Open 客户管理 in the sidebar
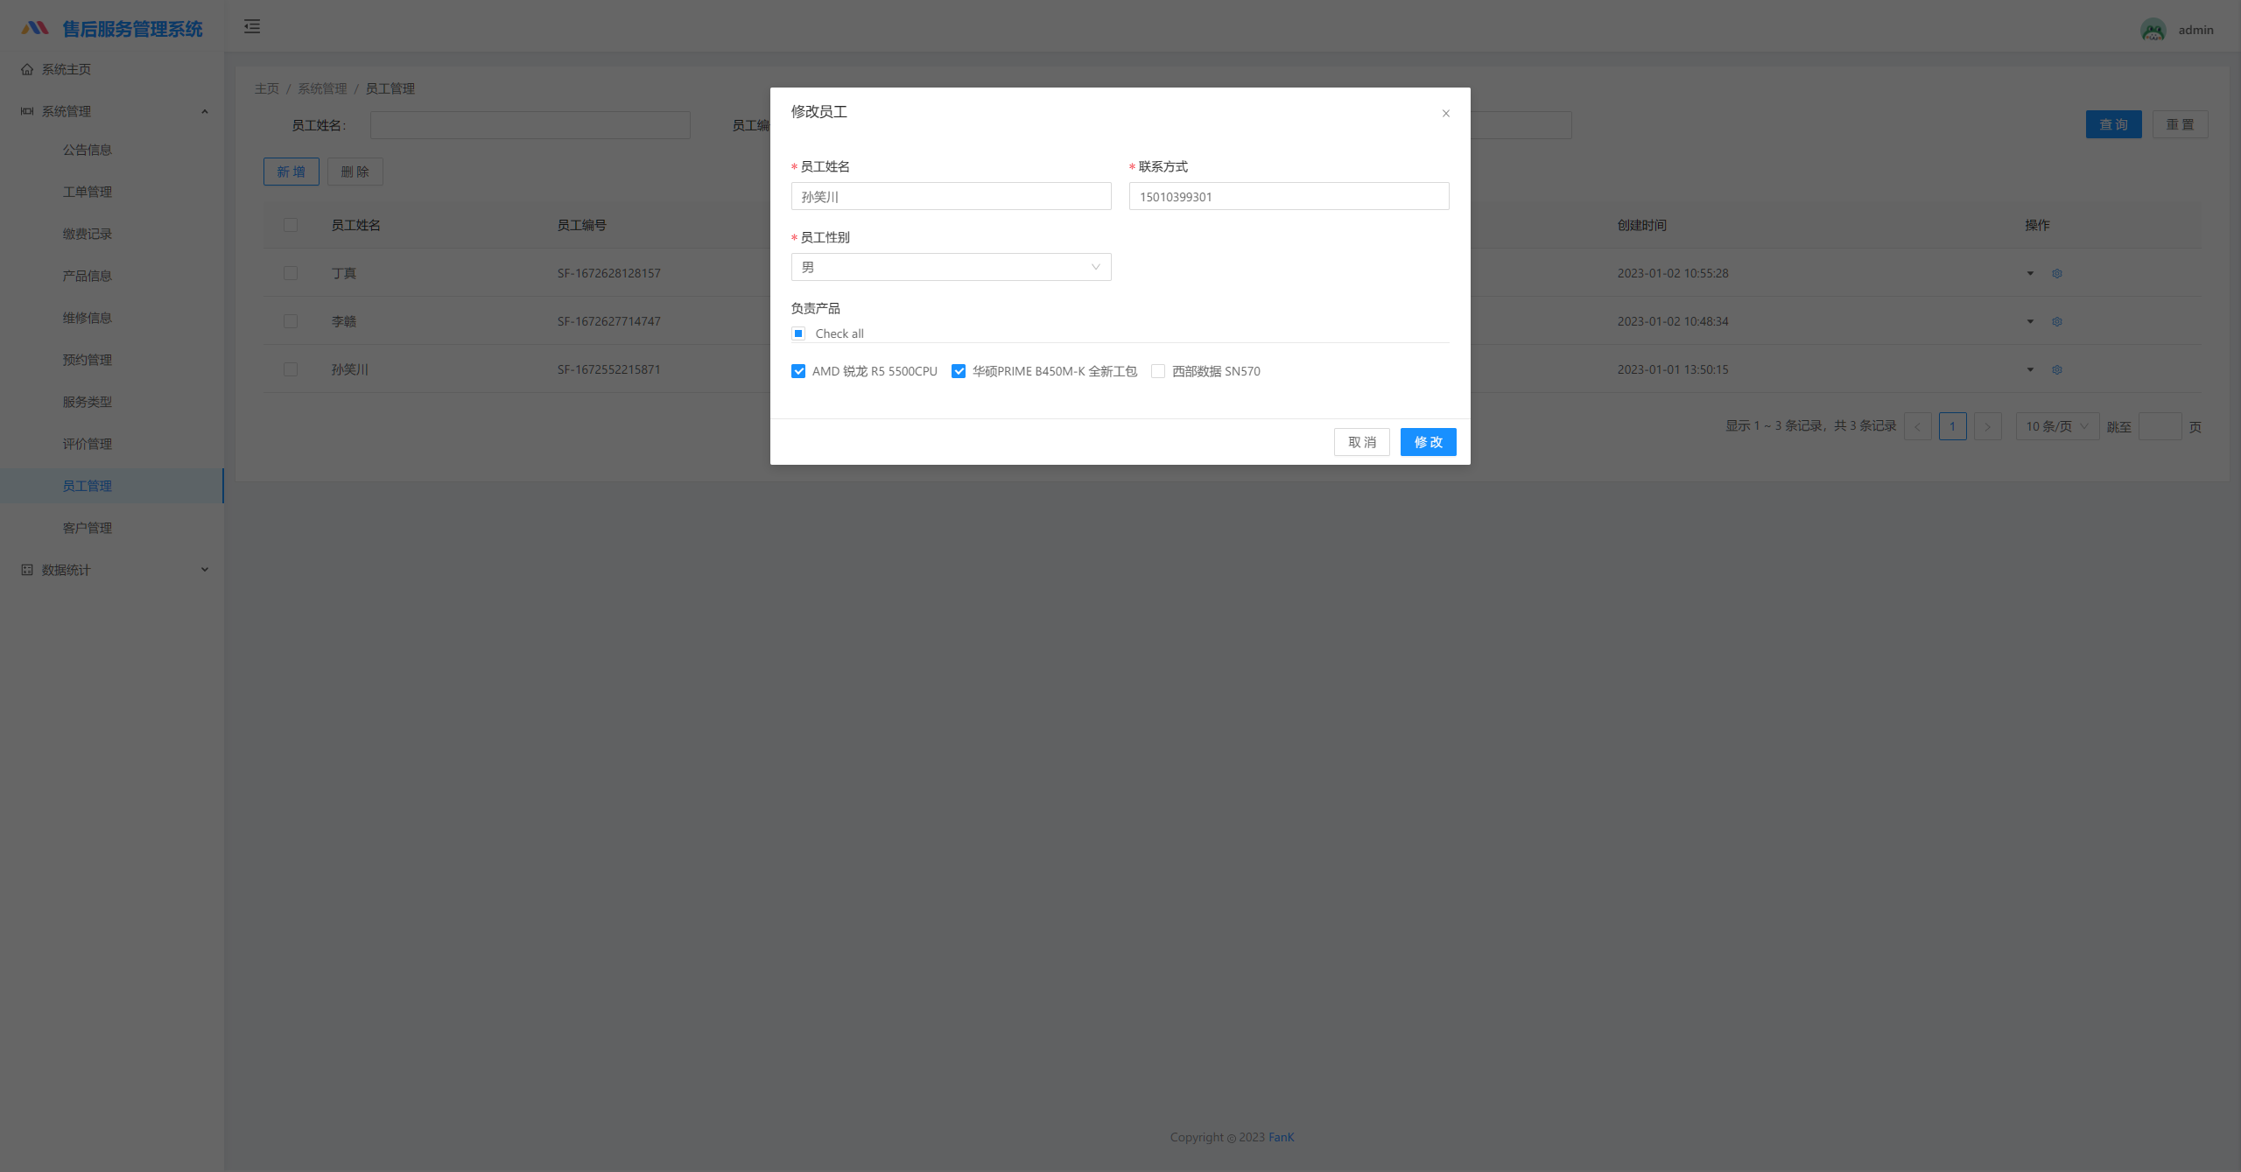The image size is (2241, 1172). [88, 528]
